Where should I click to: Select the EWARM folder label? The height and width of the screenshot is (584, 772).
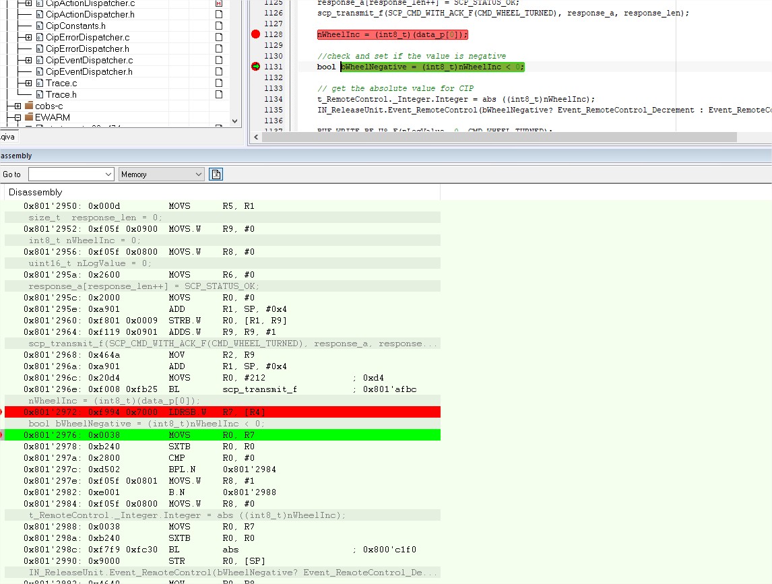tap(52, 117)
